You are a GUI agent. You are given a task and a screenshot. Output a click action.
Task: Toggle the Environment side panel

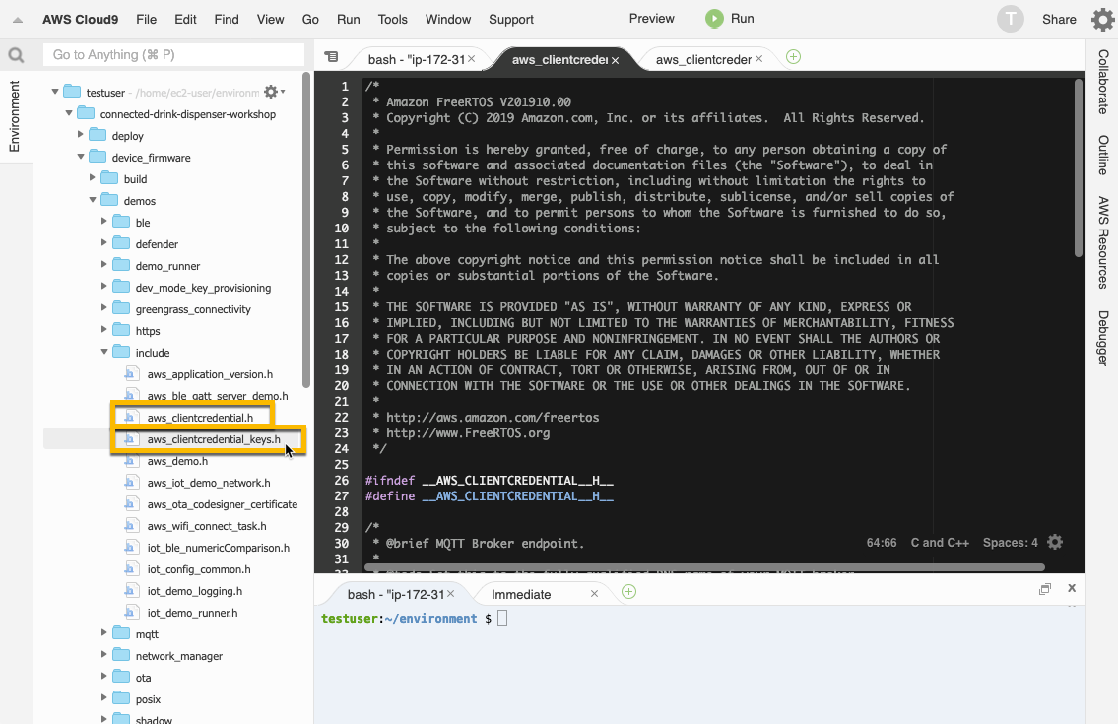(14, 116)
